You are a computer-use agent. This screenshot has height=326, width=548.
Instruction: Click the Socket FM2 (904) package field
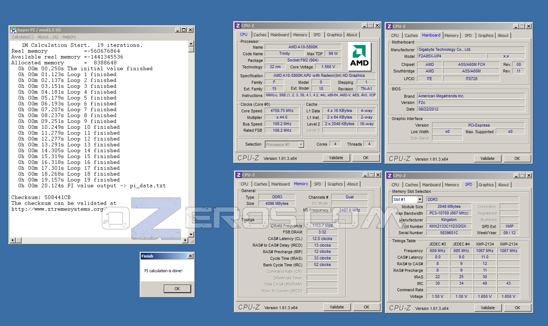click(x=303, y=60)
